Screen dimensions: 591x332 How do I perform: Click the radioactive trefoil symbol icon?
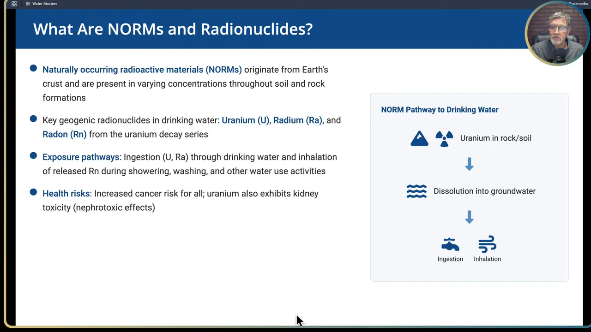444,138
